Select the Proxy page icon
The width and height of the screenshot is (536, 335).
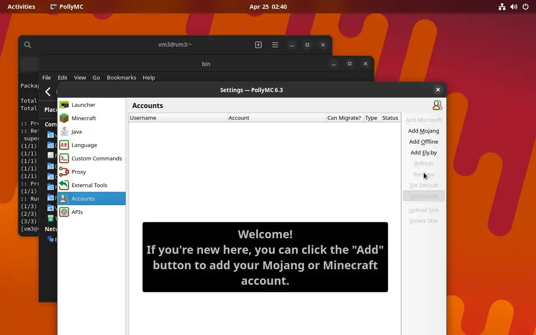tap(64, 172)
